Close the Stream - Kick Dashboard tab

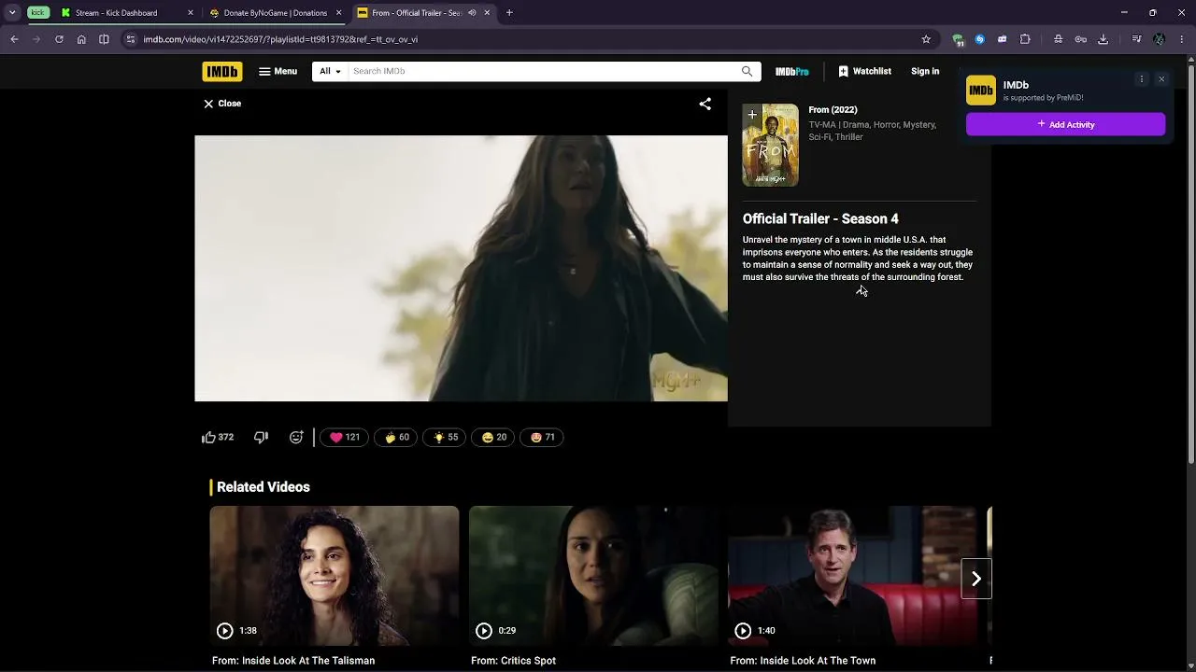click(191, 13)
